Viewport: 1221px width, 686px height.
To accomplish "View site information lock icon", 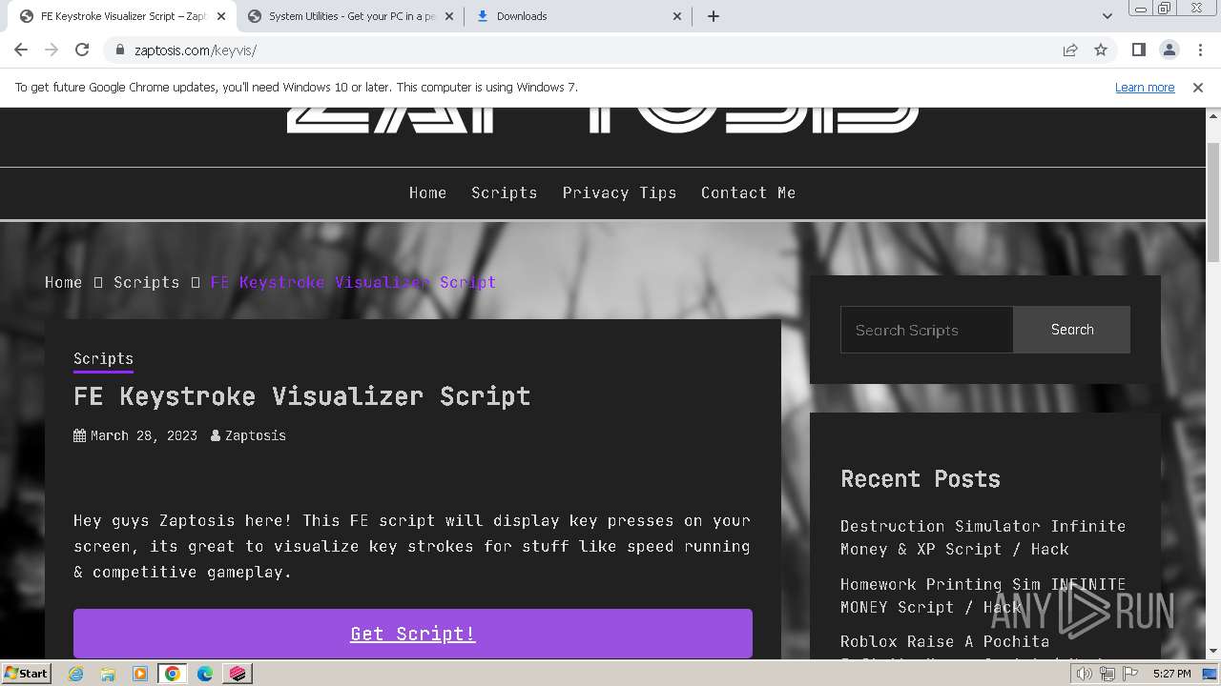I will [x=120, y=50].
